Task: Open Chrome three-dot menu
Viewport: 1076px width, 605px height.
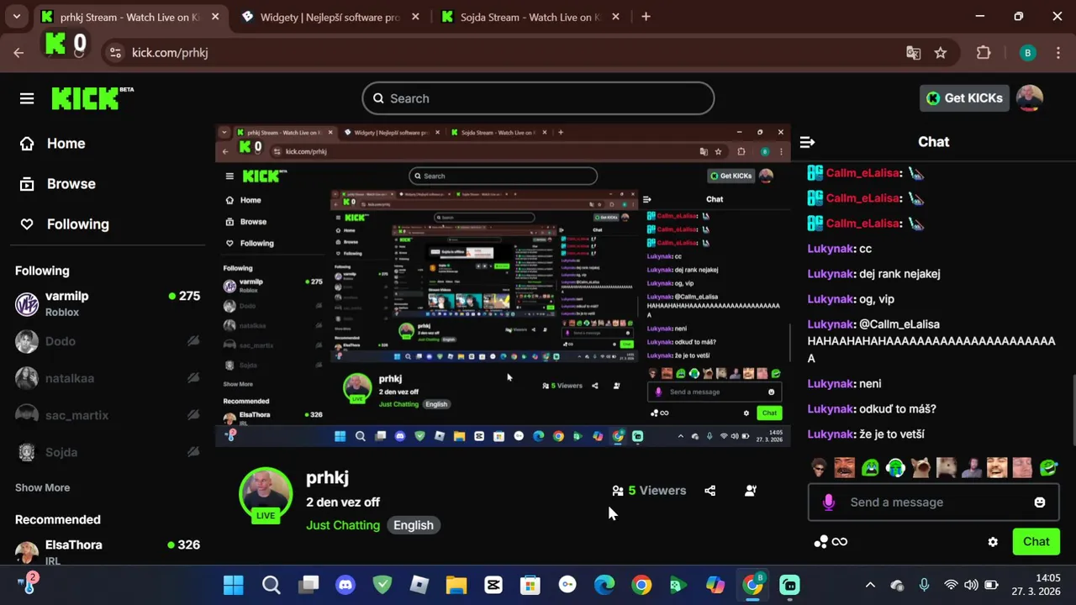Action: pyautogui.click(x=1058, y=53)
